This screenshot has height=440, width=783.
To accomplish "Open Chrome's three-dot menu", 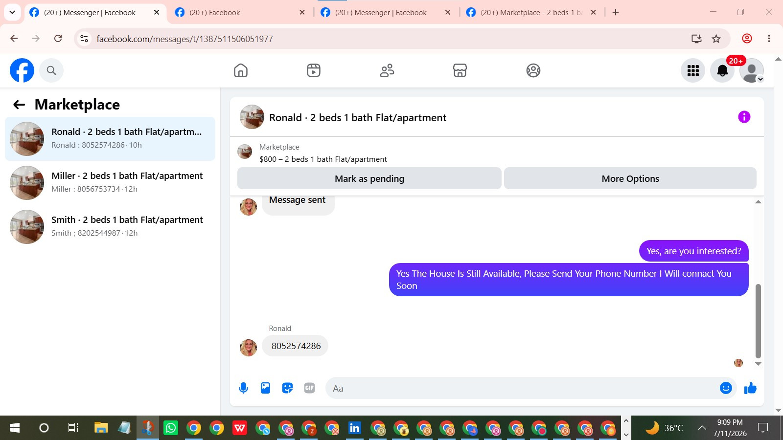I will (769, 39).
